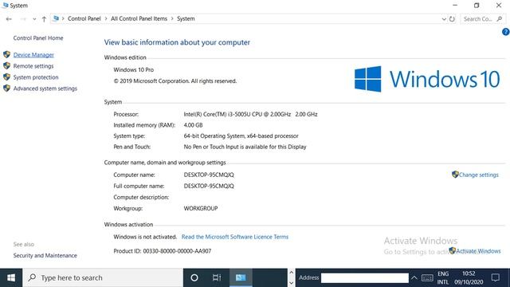Open the touch keyboard tray icon
Image resolution: width=510 pixels, height=287 pixels.
pos(427,278)
